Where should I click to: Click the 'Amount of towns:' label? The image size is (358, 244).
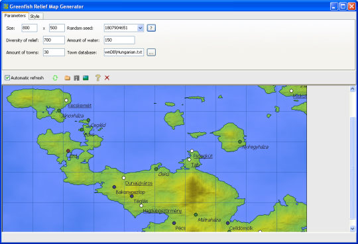[x=23, y=52]
